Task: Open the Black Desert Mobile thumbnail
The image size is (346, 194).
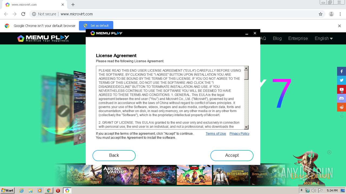Action: 268,175
